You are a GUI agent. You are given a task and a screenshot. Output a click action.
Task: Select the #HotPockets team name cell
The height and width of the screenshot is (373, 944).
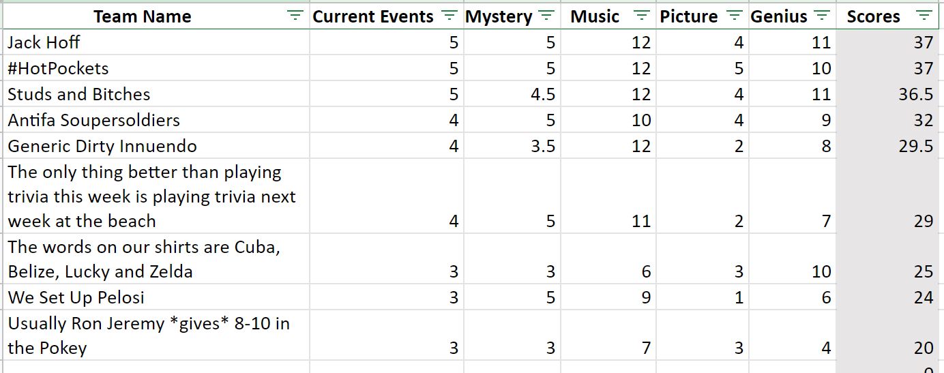coord(156,68)
